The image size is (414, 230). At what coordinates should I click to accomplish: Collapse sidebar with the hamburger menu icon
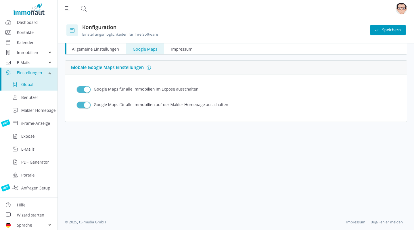[x=68, y=9]
